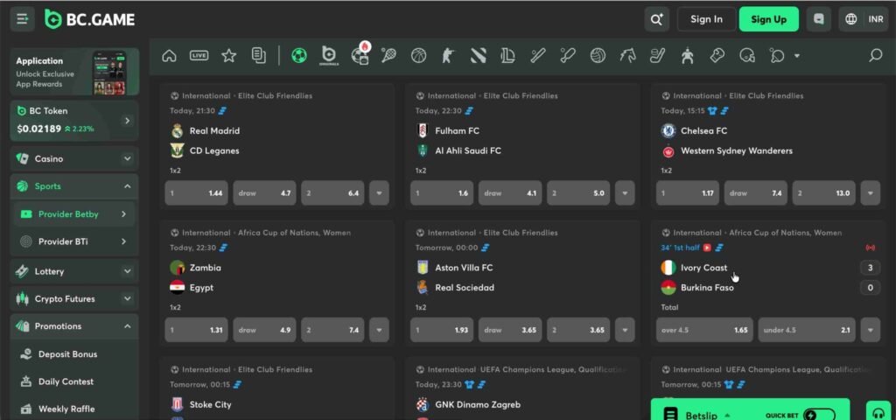Select the green soccer ball sport icon
Viewport: 896px width, 420px height.
[x=299, y=55]
